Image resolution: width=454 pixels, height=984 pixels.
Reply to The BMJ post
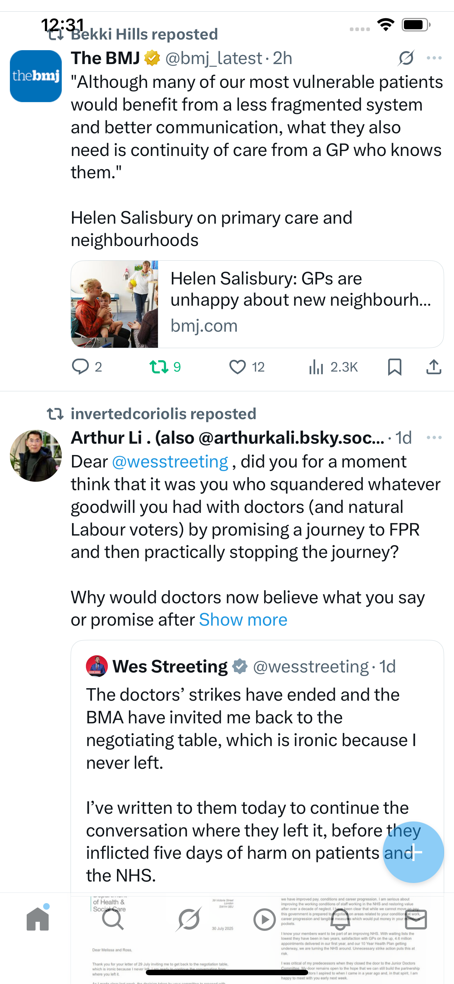click(x=80, y=367)
